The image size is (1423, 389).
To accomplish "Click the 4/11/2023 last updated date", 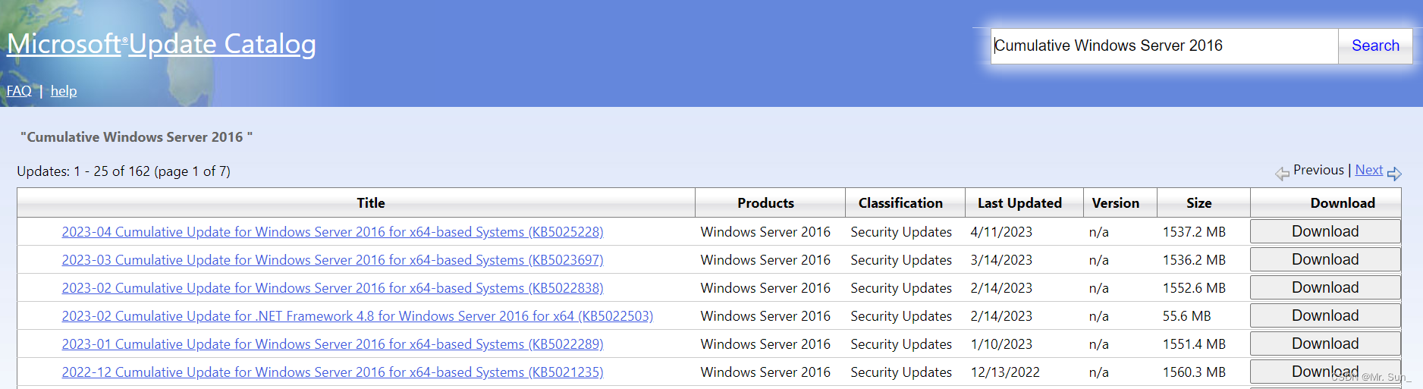I will 1001,232.
